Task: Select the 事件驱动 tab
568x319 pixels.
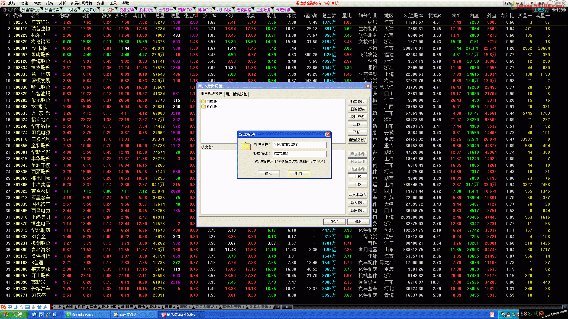Action: click(559, 10)
